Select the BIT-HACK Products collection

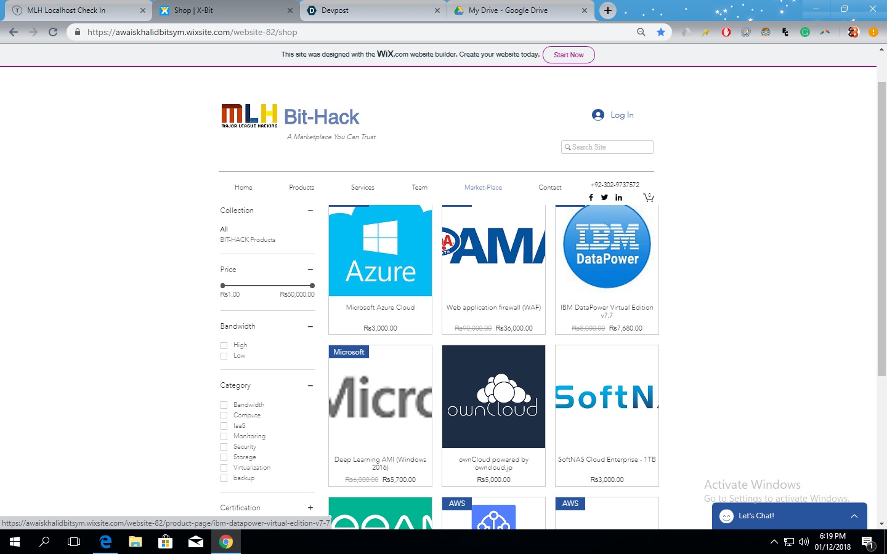coord(248,239)
